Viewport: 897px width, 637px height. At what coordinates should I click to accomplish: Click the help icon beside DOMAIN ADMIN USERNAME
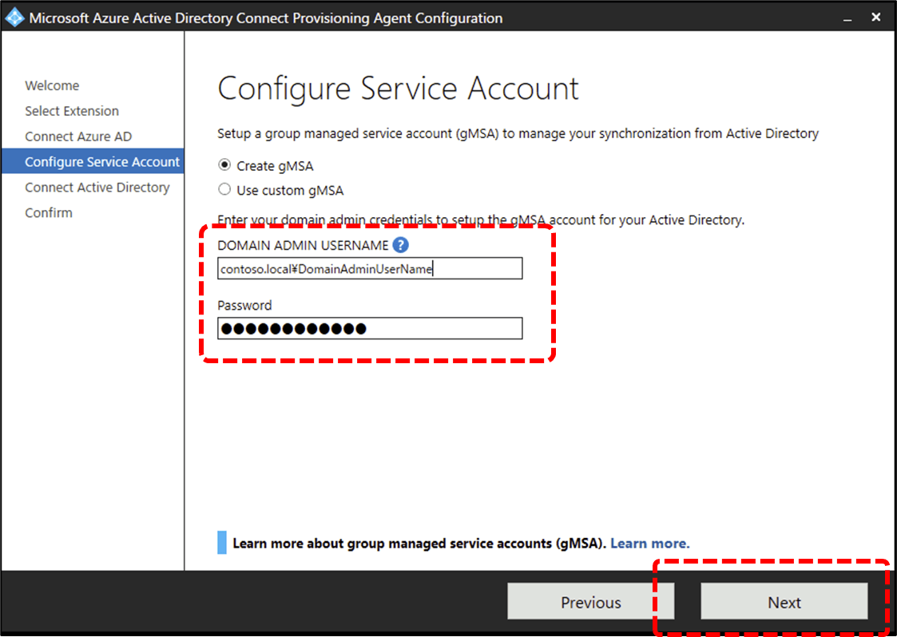tap(400, 245)
